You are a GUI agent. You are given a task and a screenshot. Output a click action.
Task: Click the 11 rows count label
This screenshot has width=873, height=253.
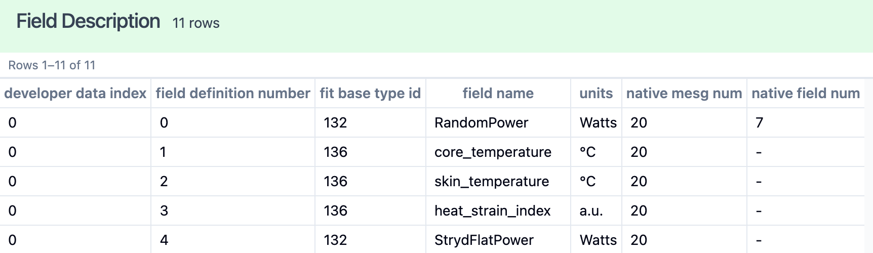(196, 23)
